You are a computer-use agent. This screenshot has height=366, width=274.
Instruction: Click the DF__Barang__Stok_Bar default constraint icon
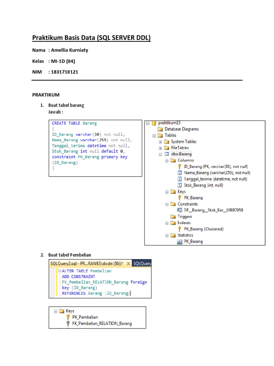179,210
